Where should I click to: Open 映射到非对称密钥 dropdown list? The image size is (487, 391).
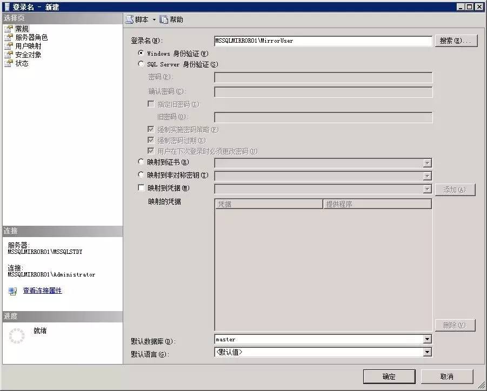pyautogui.click(x=428, y=176)
